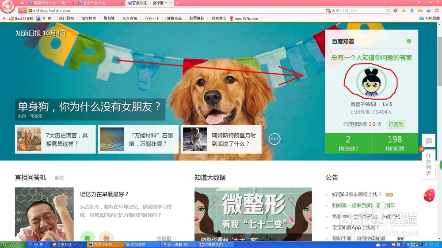The height and width of the screenshot is (248, 442).
Task: Open 我的回答 with count 198
Action: click(x=395, y=143)
